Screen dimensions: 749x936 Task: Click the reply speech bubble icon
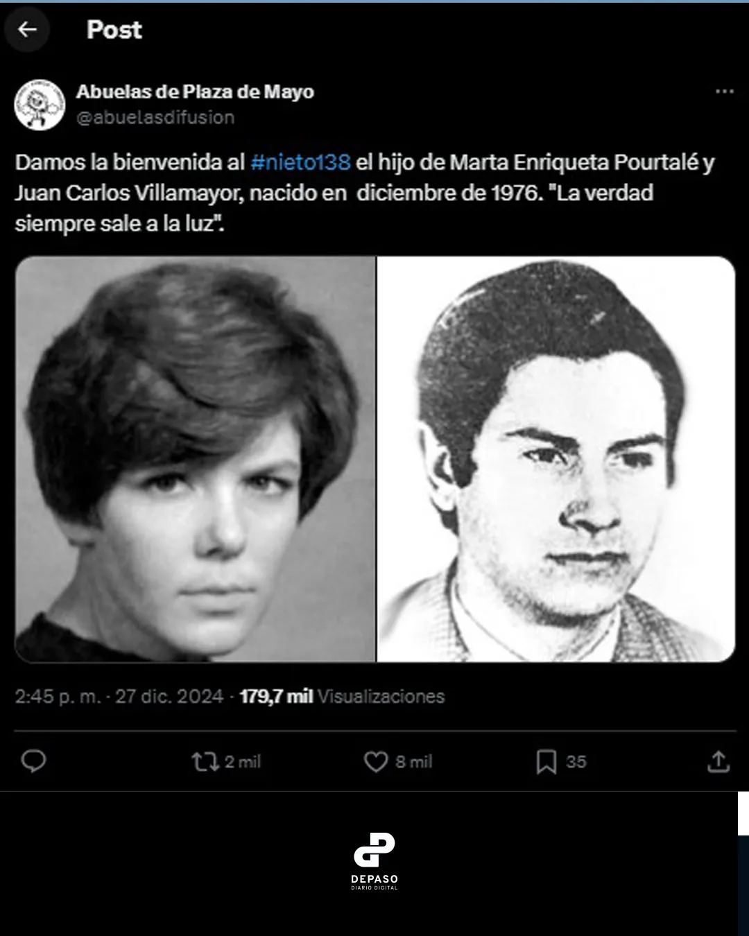coord(33,761)
